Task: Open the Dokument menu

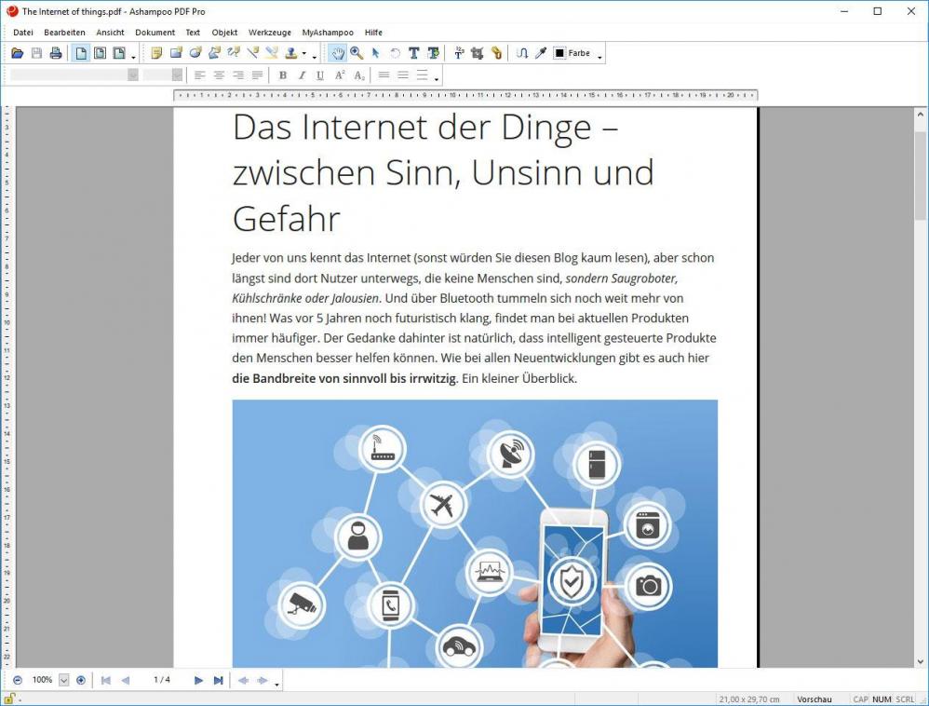Action: 155,33
